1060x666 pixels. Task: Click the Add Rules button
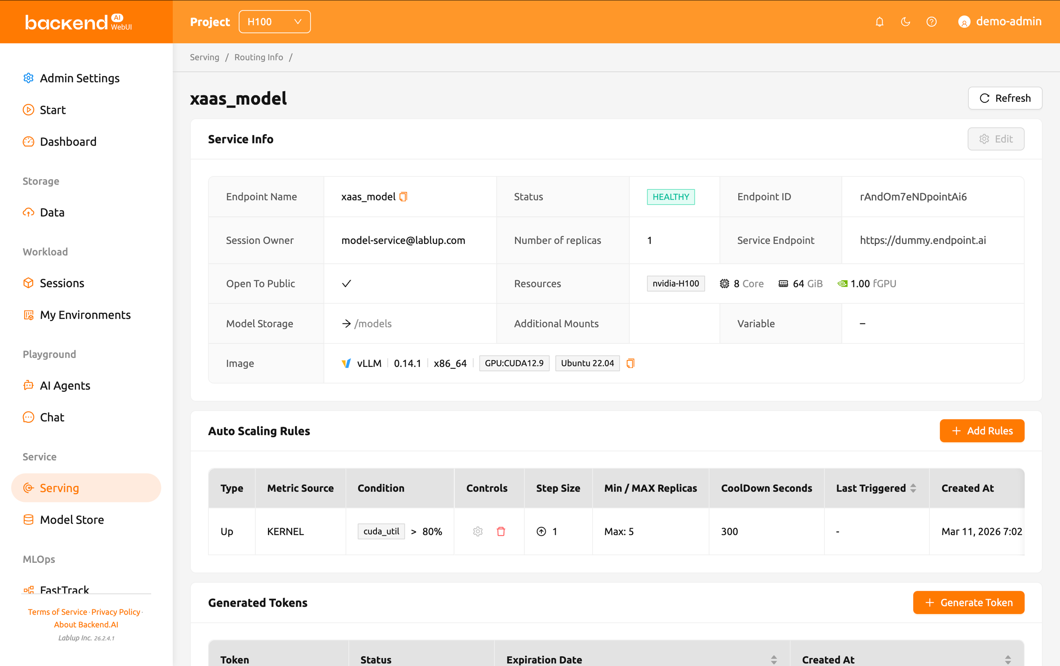coord(982,430)
